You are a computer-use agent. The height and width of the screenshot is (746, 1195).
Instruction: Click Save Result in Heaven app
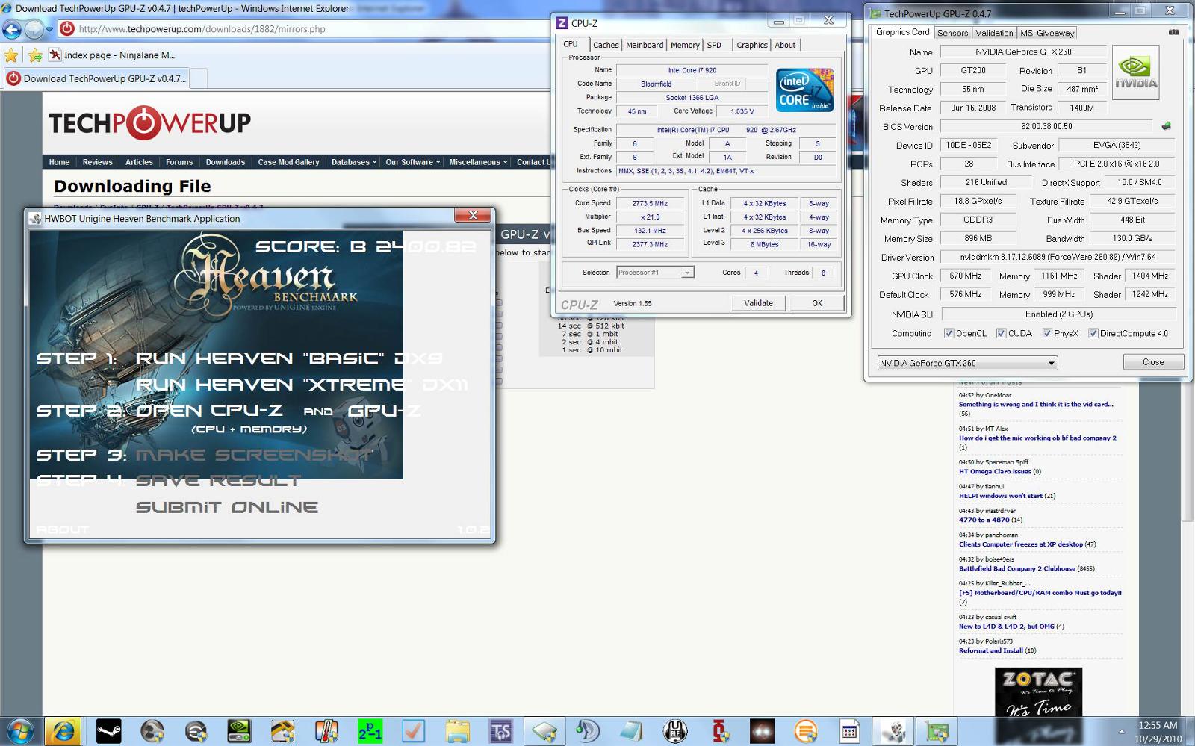(x=218, y=481)
